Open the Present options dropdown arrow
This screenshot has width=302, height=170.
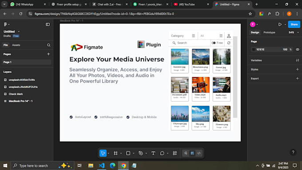[x=285, y=24]
